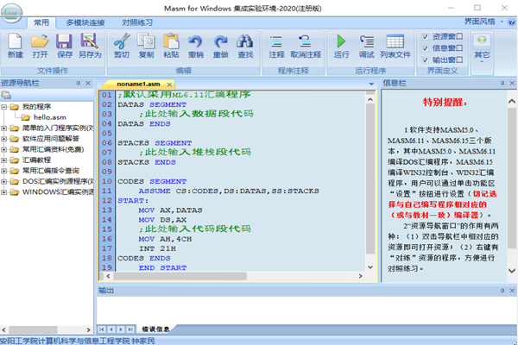Screen dimensions: 518x345
Task: Click navigation panel scrollbar right arrow
Action: 88,329
